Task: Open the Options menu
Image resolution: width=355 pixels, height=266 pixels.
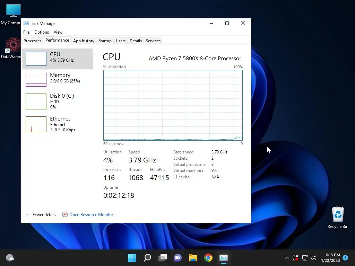Action: [x=42, y=32]
